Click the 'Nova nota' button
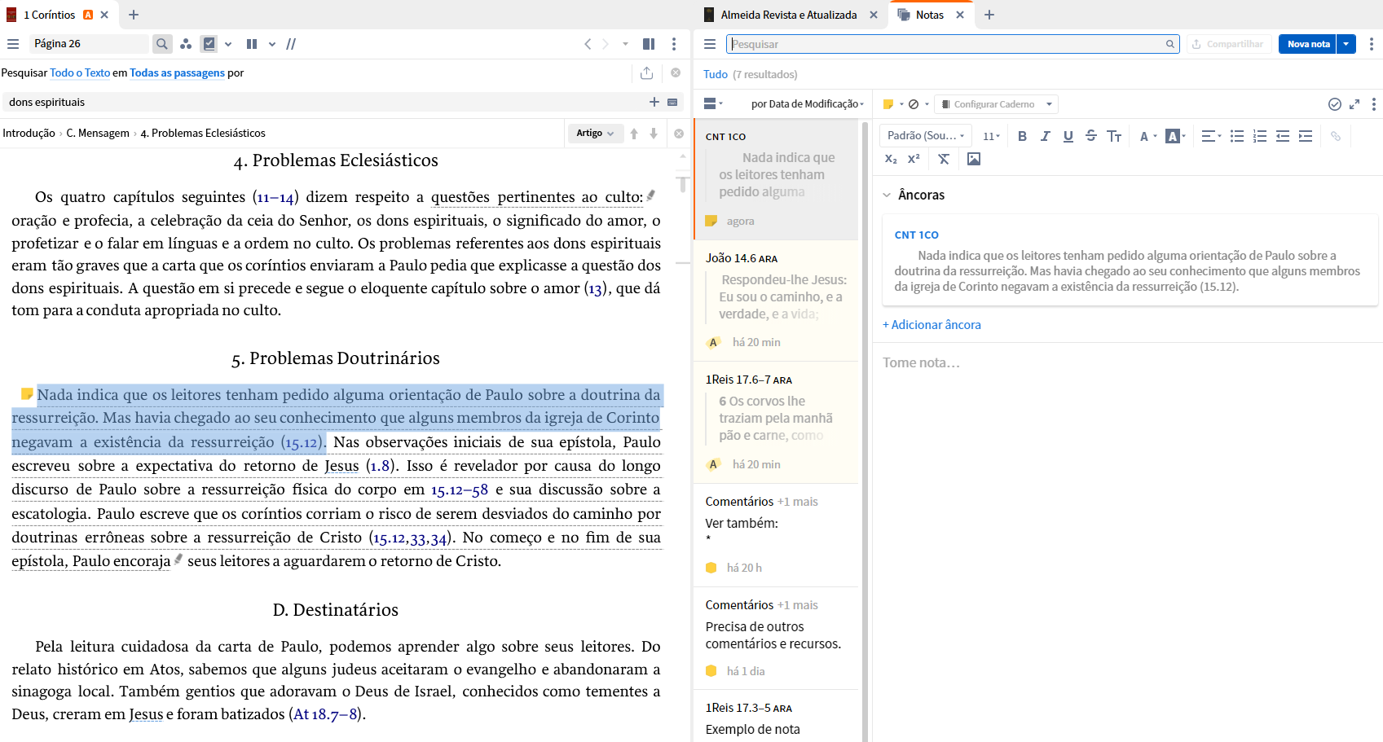1383x742 pixels. coord(1309,44)
